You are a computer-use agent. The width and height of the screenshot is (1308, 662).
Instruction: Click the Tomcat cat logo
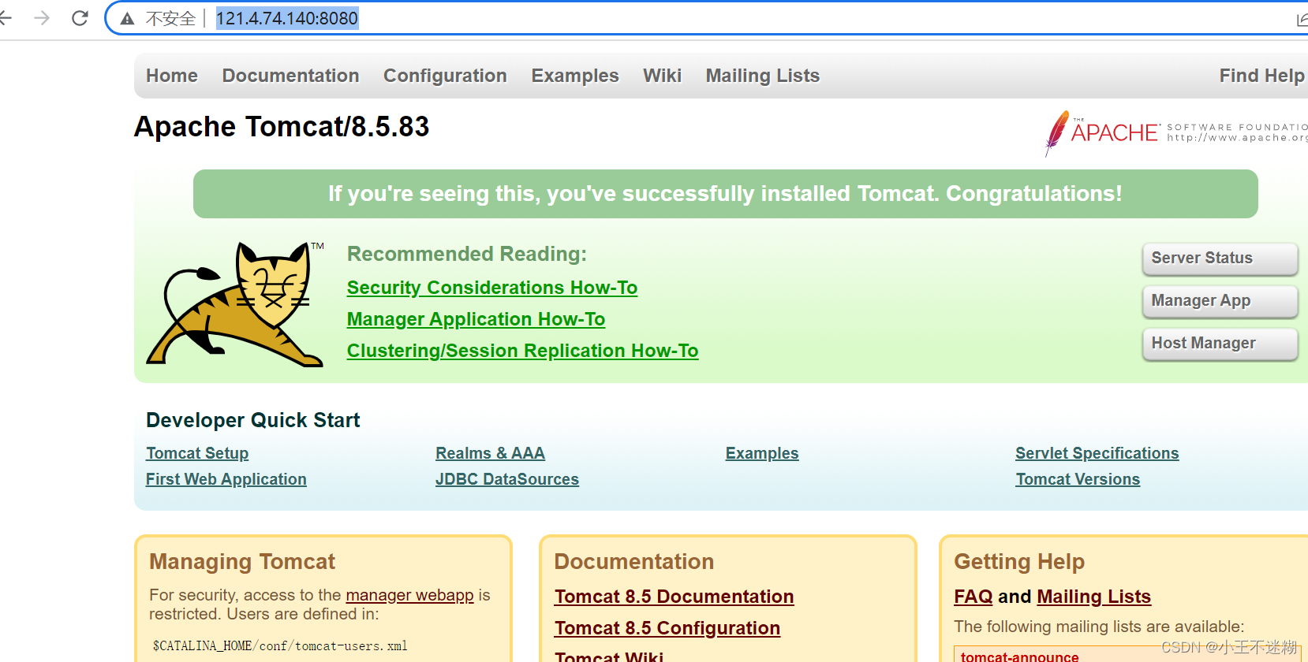(x=235, y=304)
